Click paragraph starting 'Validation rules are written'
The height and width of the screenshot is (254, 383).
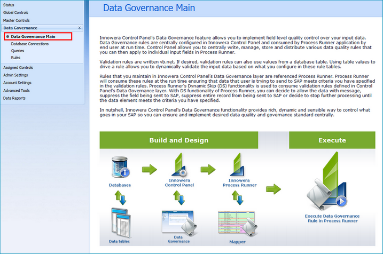pos(237,64)
